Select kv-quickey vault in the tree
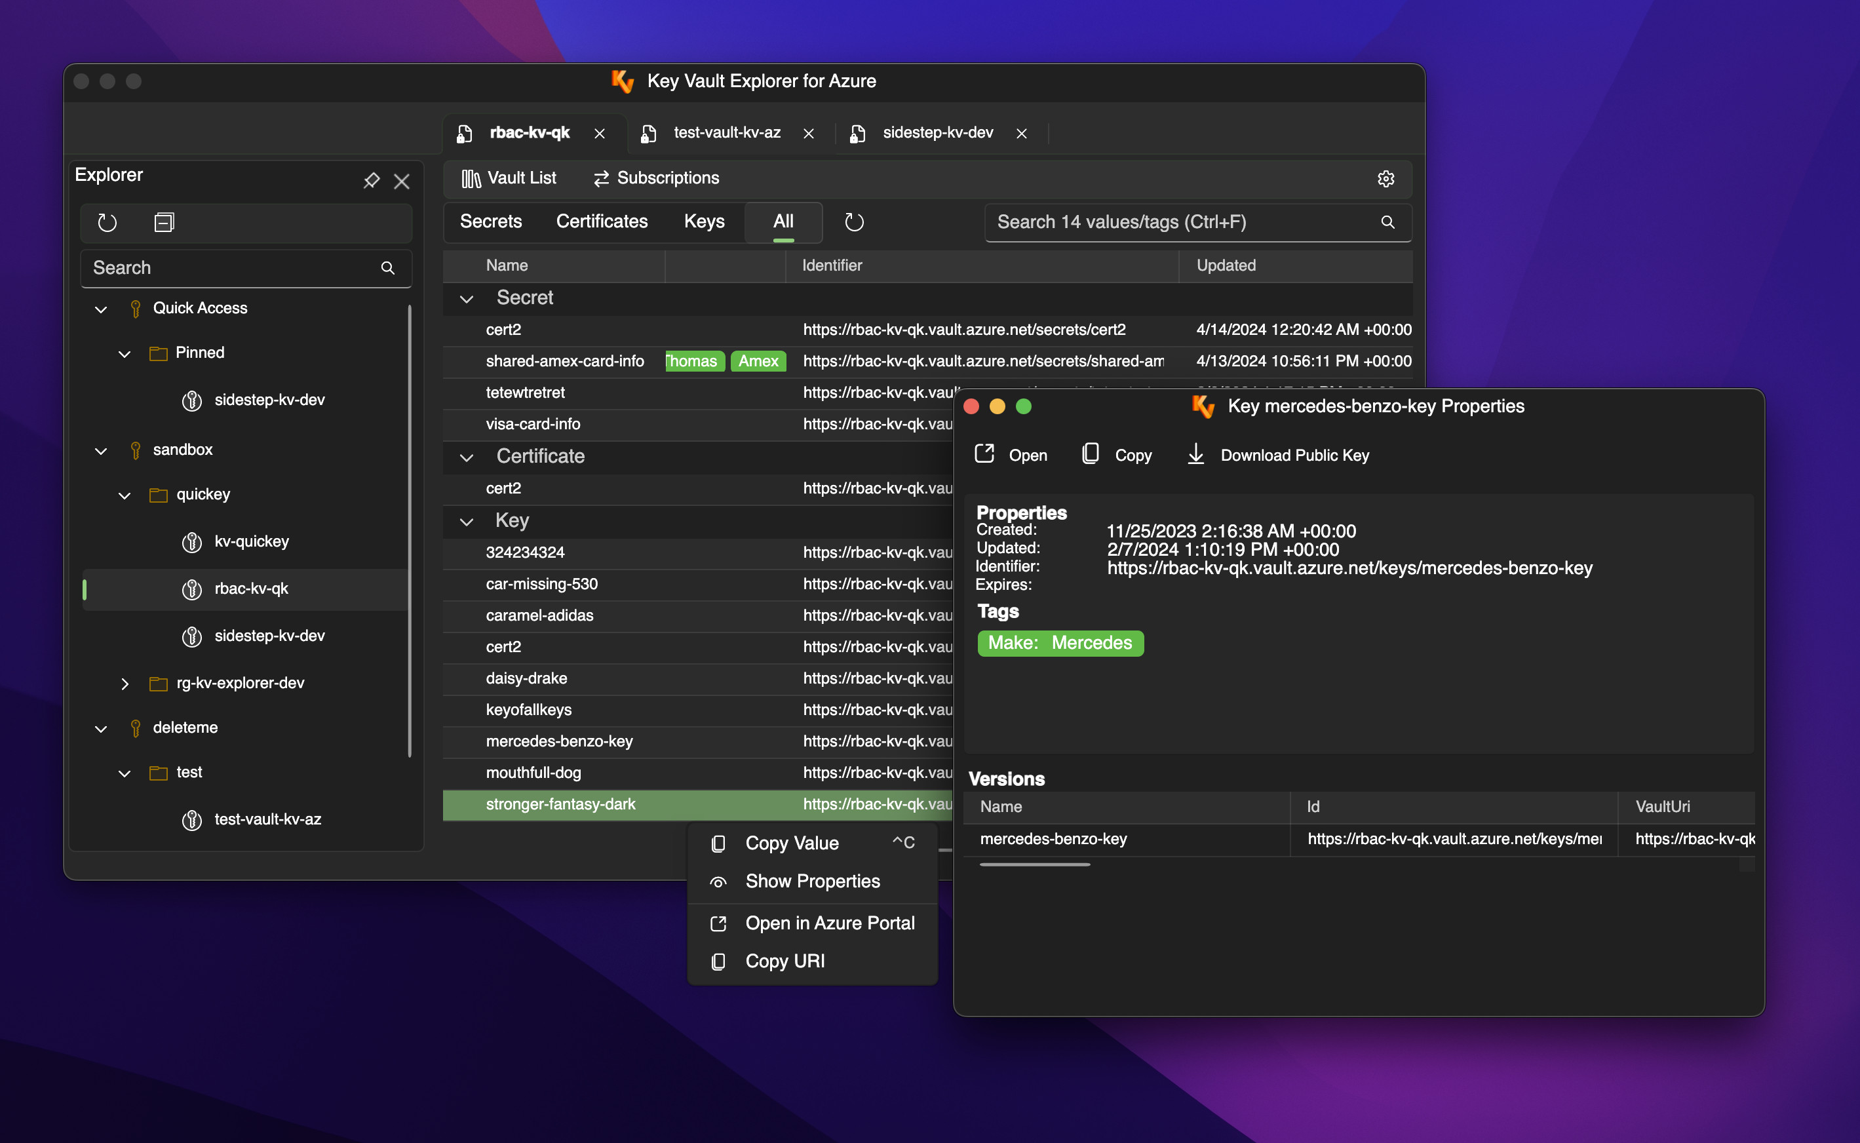The image size is (1860, 1143). point(251,541)
